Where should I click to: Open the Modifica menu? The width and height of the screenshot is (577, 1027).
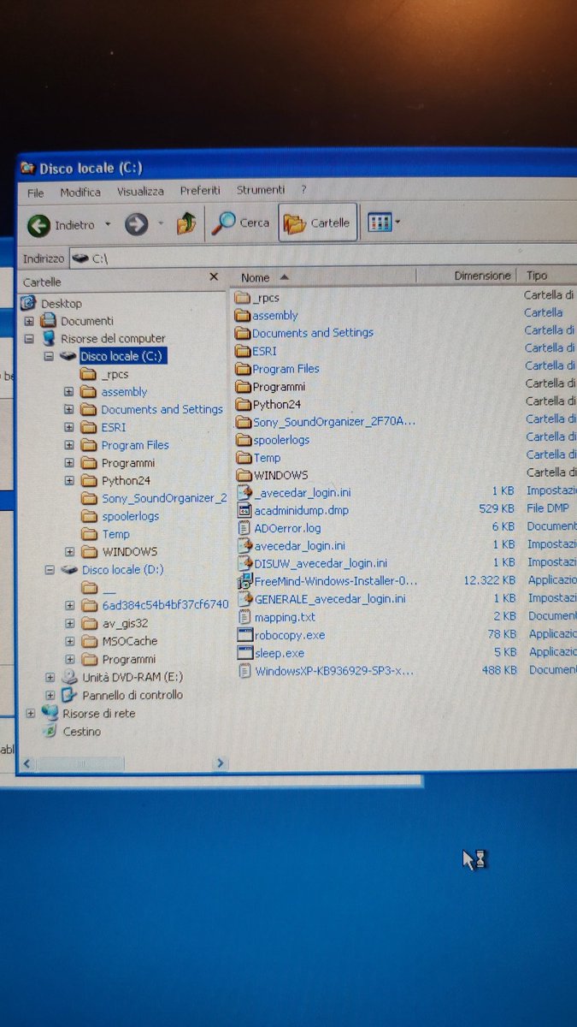point(80,192)
